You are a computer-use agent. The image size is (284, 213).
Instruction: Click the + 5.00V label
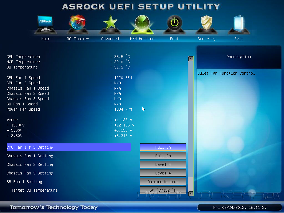(x=14, y=130)
